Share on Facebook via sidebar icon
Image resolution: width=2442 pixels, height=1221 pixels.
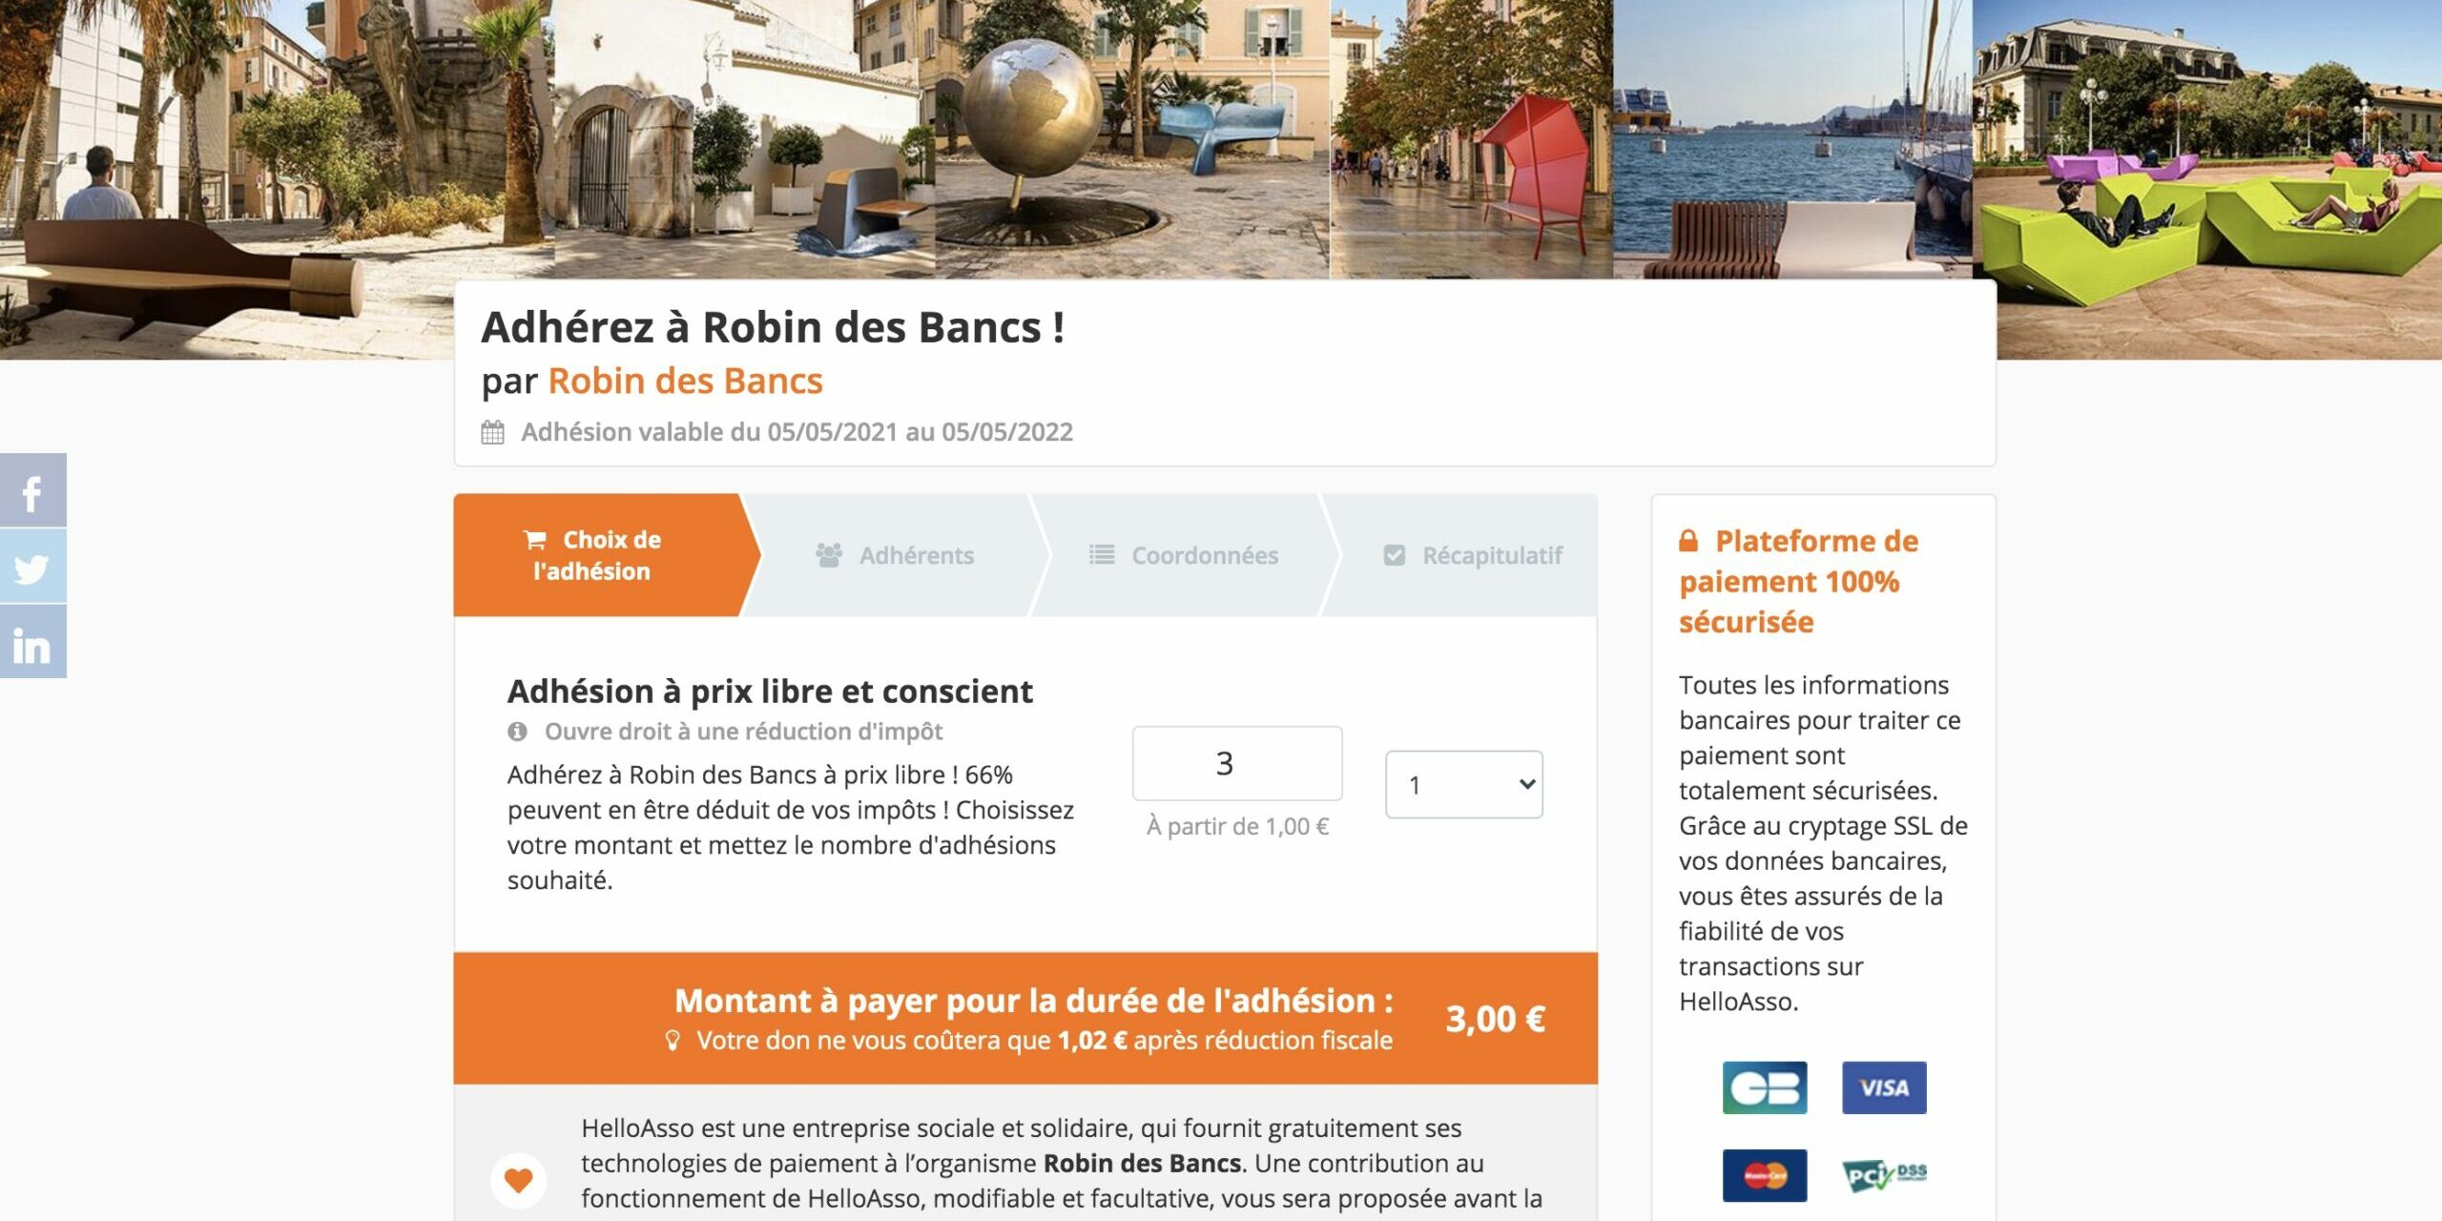(x=33, y=490)
